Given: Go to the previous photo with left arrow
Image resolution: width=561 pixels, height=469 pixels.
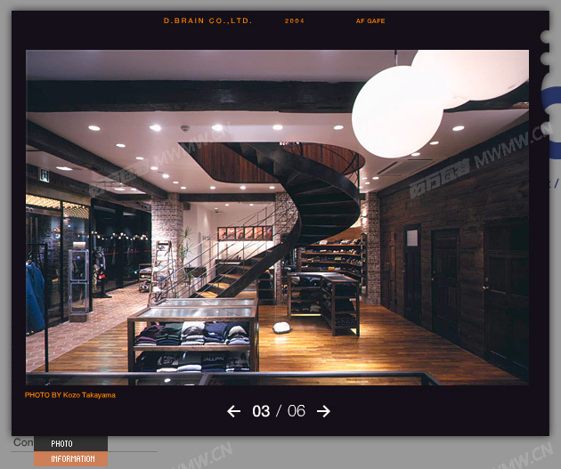Looking at the screenshot, I should 233,411.
